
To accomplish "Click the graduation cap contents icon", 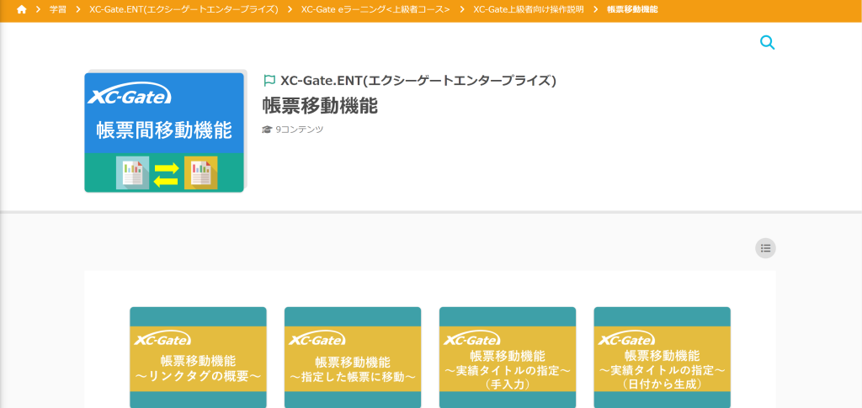I will (x=267, y=130).
